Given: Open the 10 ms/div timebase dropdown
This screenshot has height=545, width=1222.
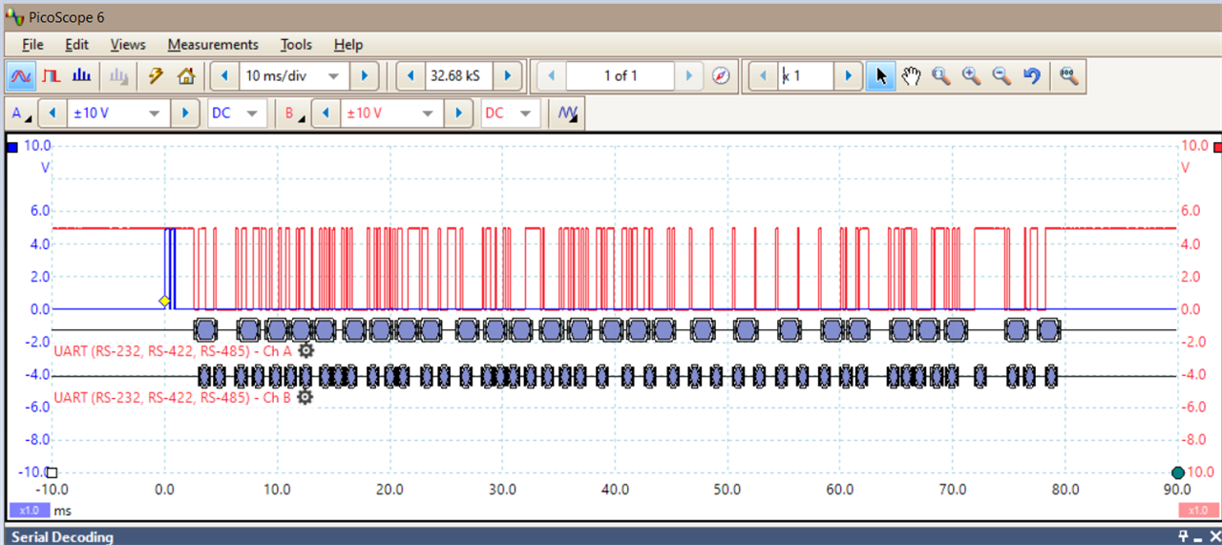Looking at the screenshot, I should tap(333, 75).
